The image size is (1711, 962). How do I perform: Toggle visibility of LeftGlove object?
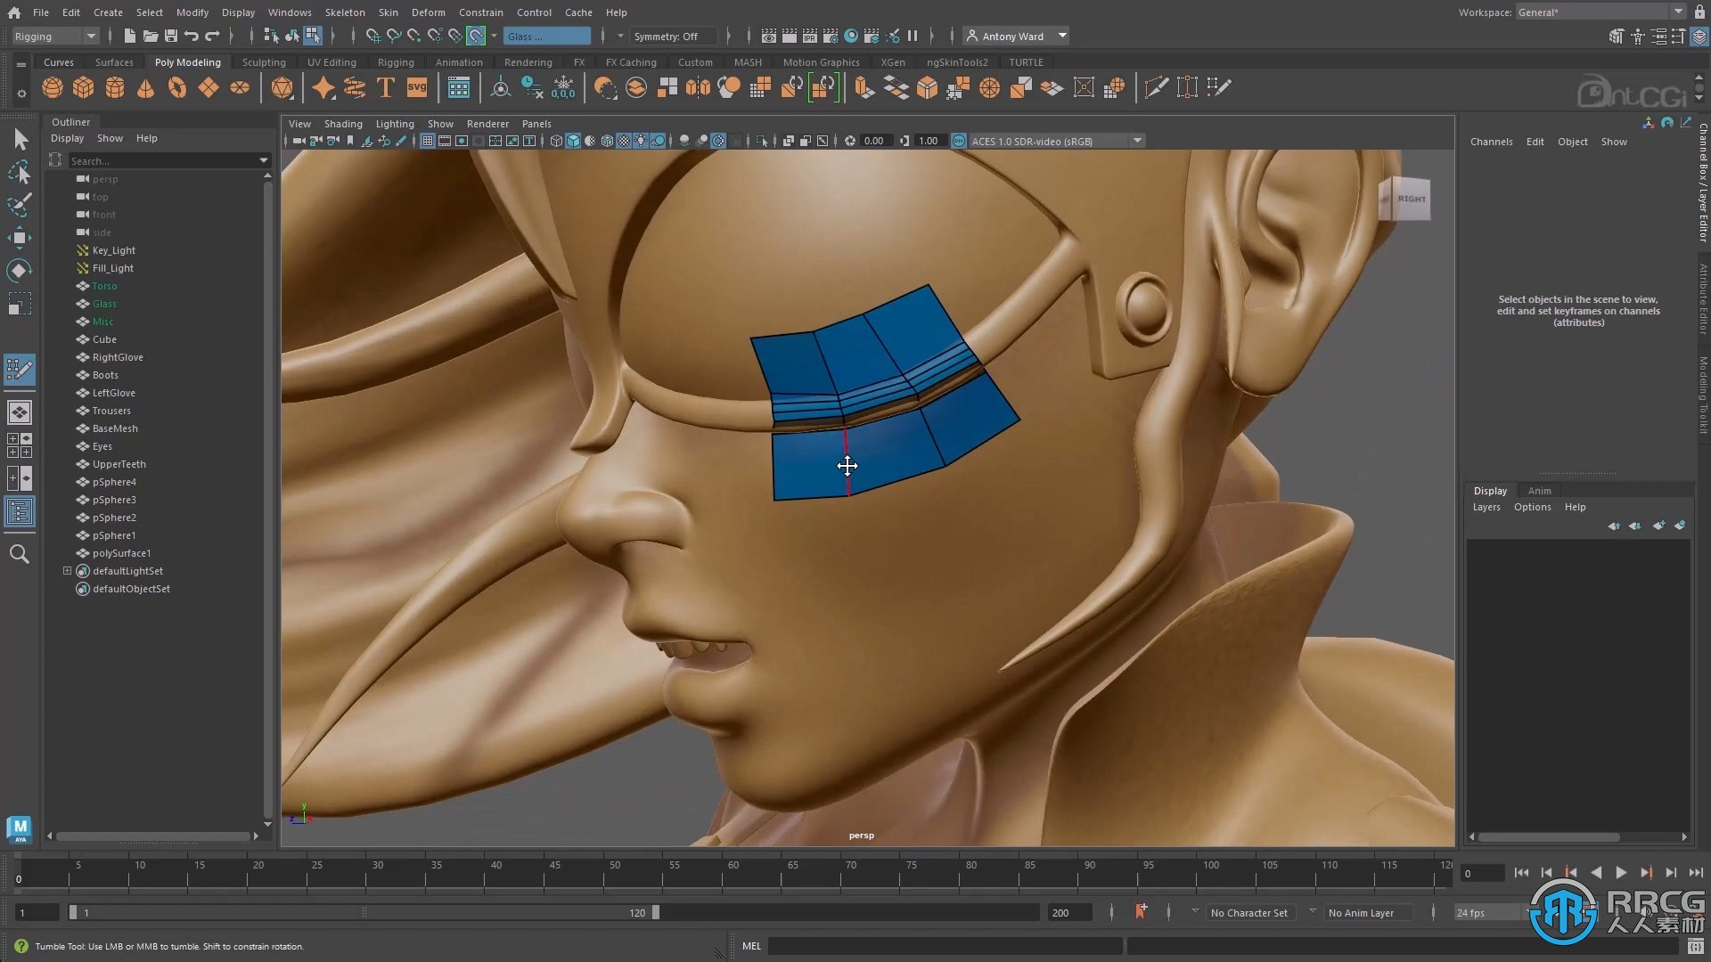tap(82, 392)
